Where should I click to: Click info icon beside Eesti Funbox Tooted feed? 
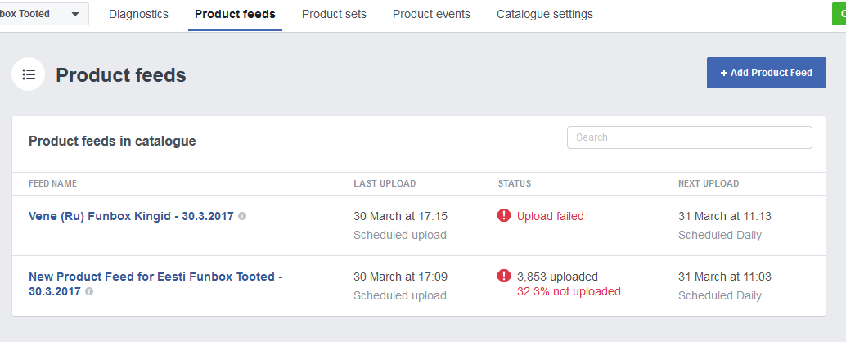point(89,291)
